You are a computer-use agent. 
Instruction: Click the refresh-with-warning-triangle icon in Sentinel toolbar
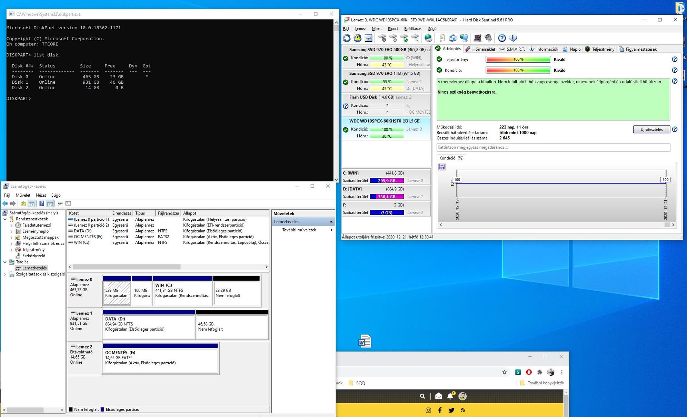[x=358, y=38]
